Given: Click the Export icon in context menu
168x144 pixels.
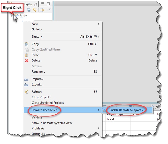Looking at the screenshot, I should tap(27, 84).
